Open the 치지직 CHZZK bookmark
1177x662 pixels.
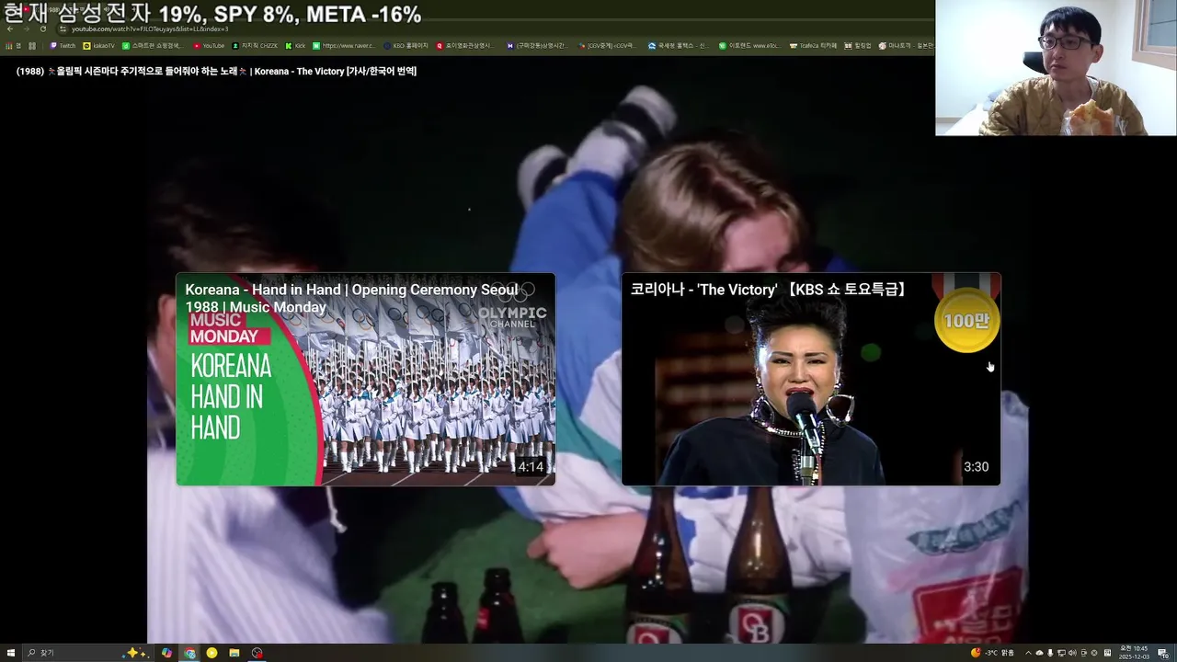(255, 45)
